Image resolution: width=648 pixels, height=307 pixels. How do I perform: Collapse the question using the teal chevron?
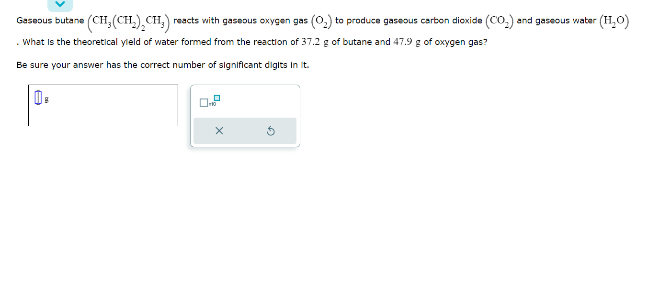59,4
